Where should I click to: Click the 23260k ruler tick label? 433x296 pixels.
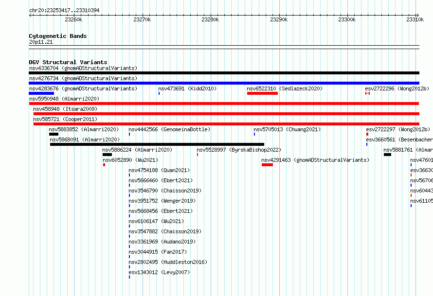tap(73, 19)
